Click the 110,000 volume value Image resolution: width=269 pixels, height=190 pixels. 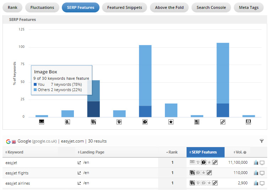click(241, 173)
